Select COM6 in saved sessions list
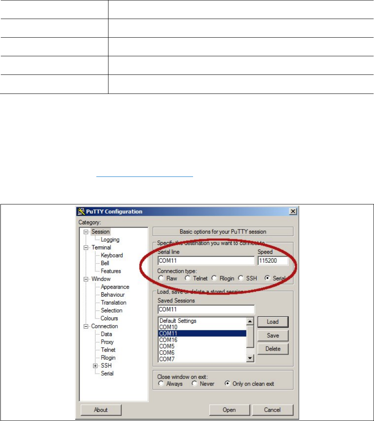This screenshot has width=374, height=421. 202,353
